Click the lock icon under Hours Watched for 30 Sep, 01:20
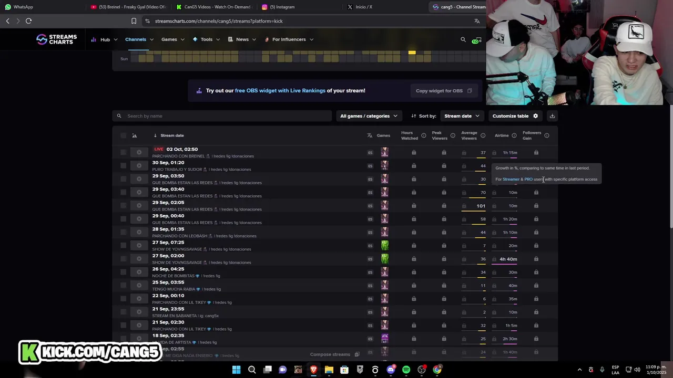 [x=414, y=166]
